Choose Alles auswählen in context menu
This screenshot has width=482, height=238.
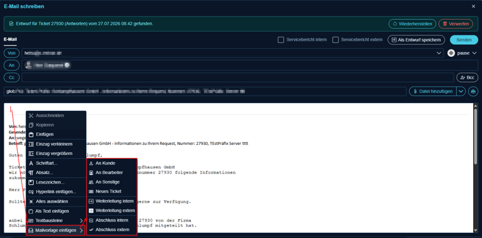pos(56,201)
